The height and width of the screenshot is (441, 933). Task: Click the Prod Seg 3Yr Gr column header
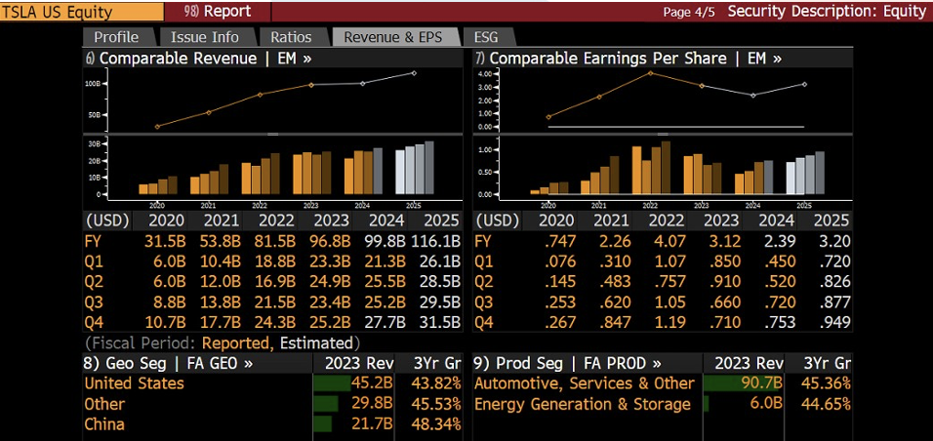pyautogui.click(x=827, y=363)
